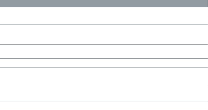Select the sixth, taller blank table row
The image size is (208, 110).
click(104, 77)
